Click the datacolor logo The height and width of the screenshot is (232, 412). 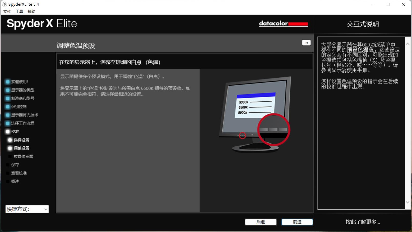[x=283, y=24]
